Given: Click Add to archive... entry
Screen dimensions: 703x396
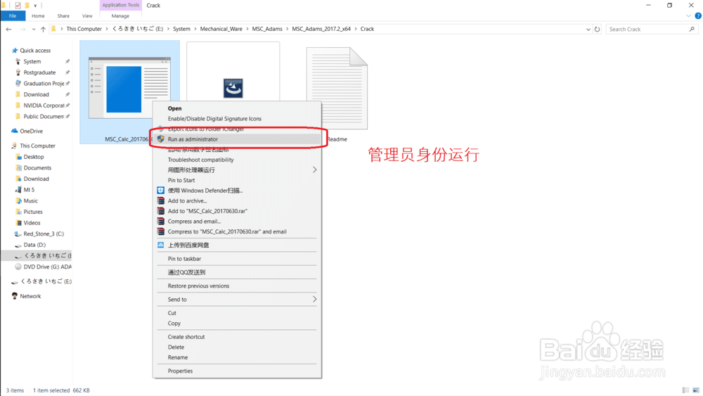Looking at the screenshot, I should (237, 200).
